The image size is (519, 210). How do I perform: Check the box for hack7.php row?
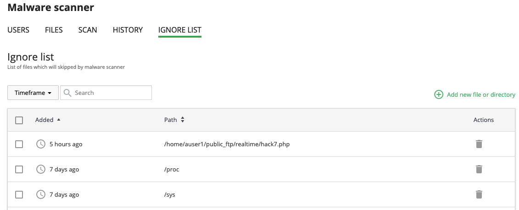pos(19,144)
